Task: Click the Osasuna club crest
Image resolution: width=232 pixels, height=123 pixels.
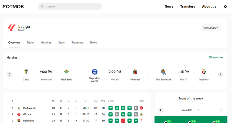Action: (204, 72)
